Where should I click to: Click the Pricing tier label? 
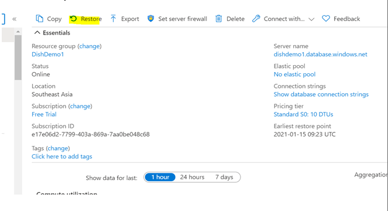pyautogui.click(x=289, y=106)
